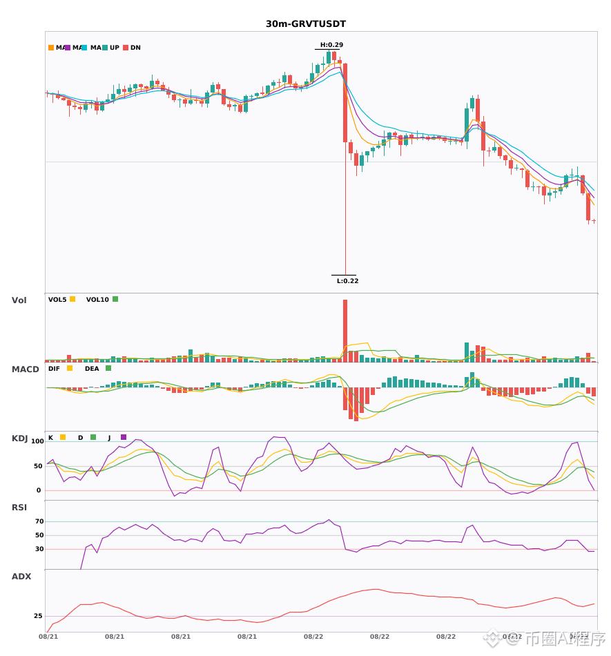Click the chart title 30m-GRVTUSDT
Image resolution: width=611 pixels, height=656 pixels.
pyautogui.click(x=306, y=24)
